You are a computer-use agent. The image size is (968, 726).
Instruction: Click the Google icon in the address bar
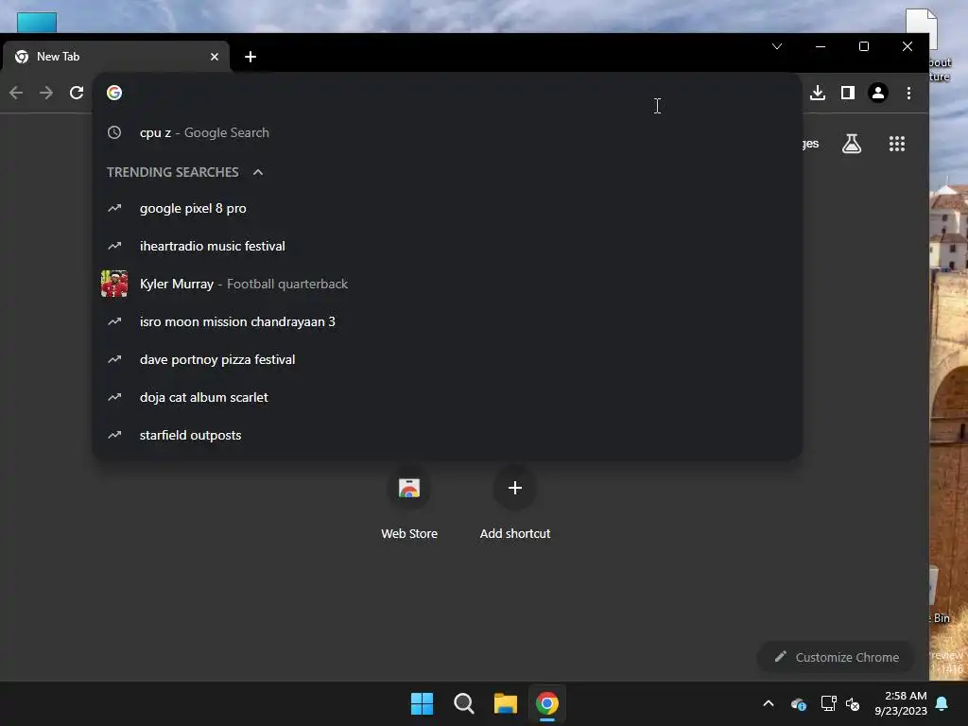coord(114,93)
